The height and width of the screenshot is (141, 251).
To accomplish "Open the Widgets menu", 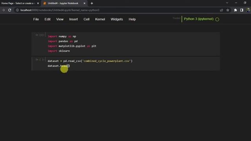I will pyautogui.click(x=117, y=19).
